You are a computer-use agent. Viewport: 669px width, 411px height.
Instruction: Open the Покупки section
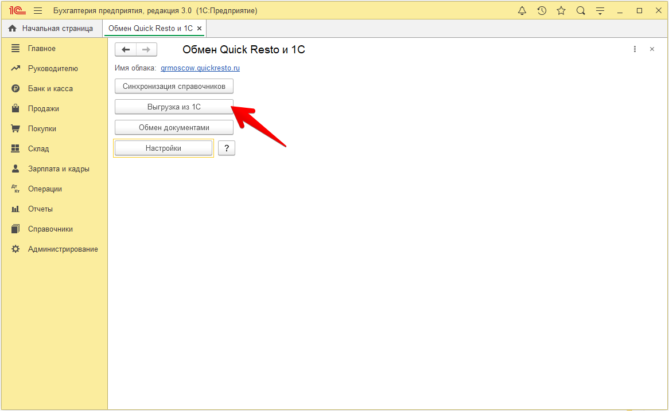click(54, 129)
